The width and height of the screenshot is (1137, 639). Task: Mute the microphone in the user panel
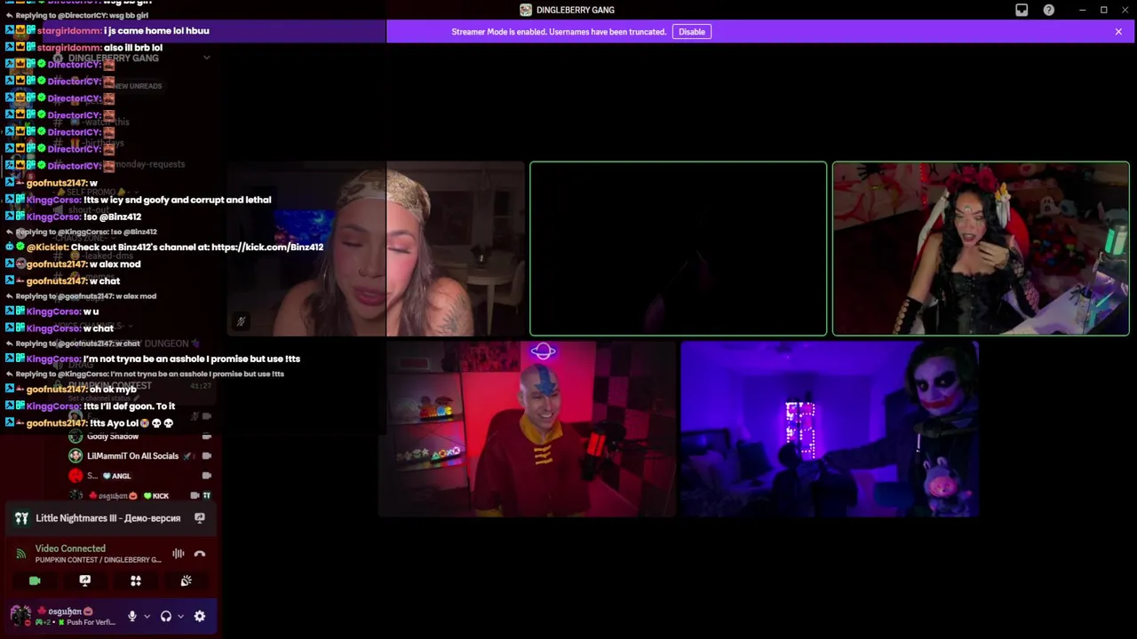click(x=132, y=616)
